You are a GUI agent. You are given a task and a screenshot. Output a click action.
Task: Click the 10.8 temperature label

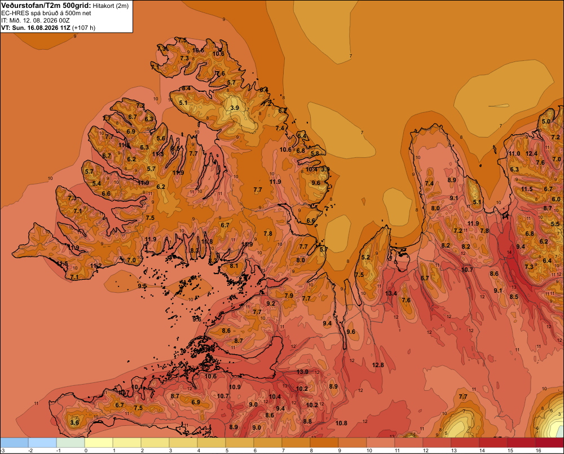pos(341,423)
